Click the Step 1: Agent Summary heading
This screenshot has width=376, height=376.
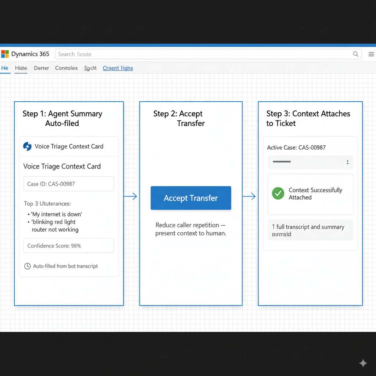tap(62, 119)
